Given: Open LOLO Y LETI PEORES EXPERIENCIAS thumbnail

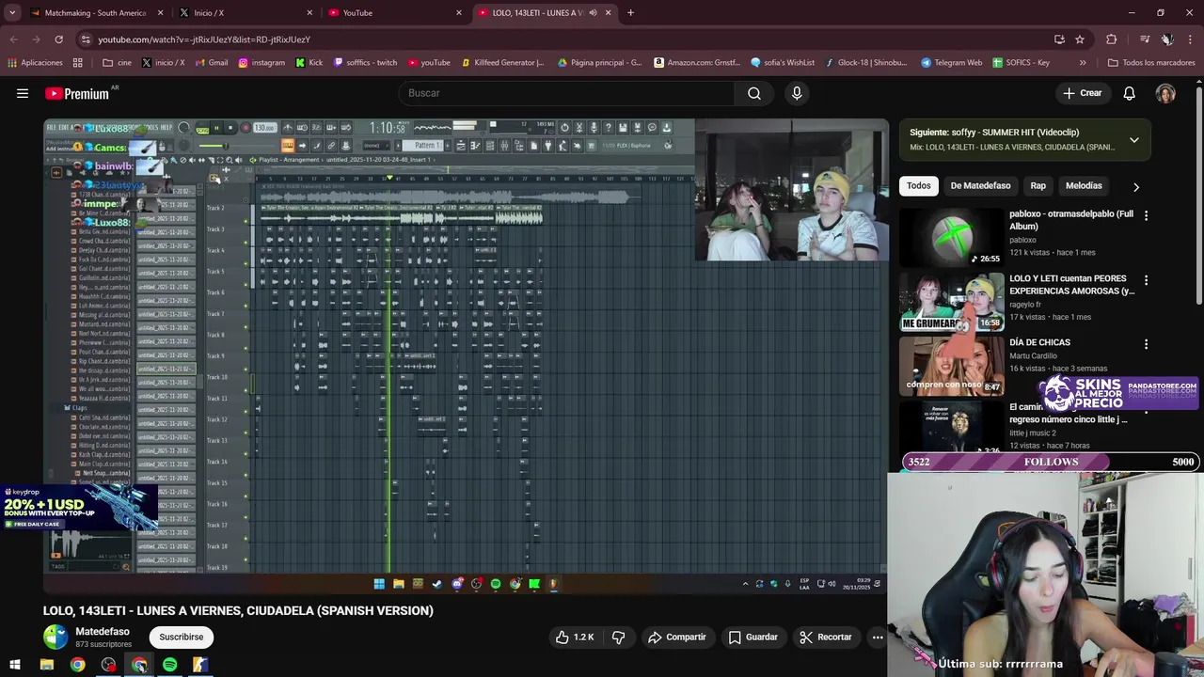Looking at the screenshot, I should (x=951, y=301).
